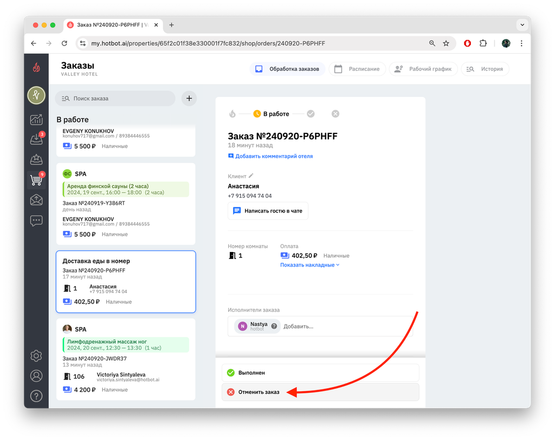Click the Nastya hotbot executor chip

(x=257, y=326)
